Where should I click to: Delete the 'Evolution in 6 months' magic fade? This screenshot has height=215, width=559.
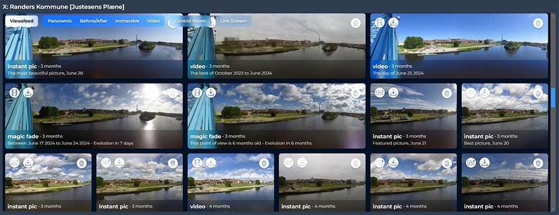(x=356, y=94)
